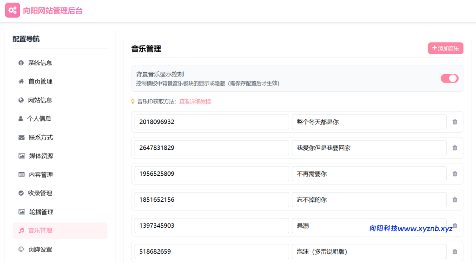Delete the 悬溺 song row

pos(455,225)
